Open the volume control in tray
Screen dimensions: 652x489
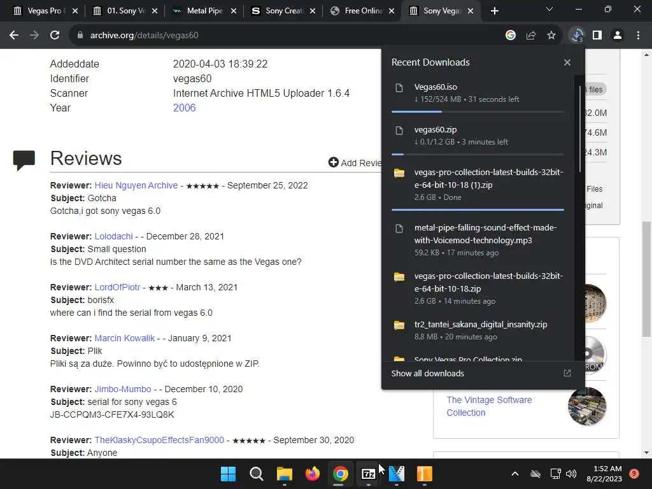[571, 474]
